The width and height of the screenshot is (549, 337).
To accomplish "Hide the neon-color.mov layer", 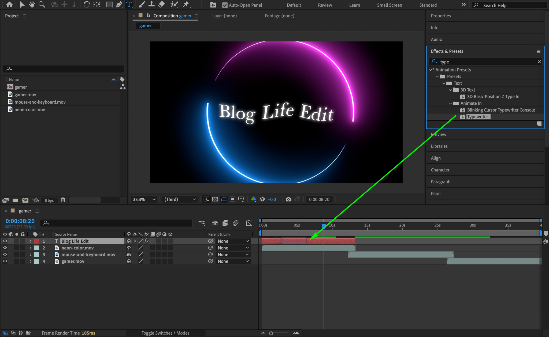I will (5, 248).
